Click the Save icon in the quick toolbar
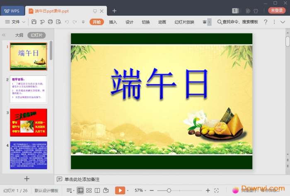Screen dimensions: 290x196 34,22
